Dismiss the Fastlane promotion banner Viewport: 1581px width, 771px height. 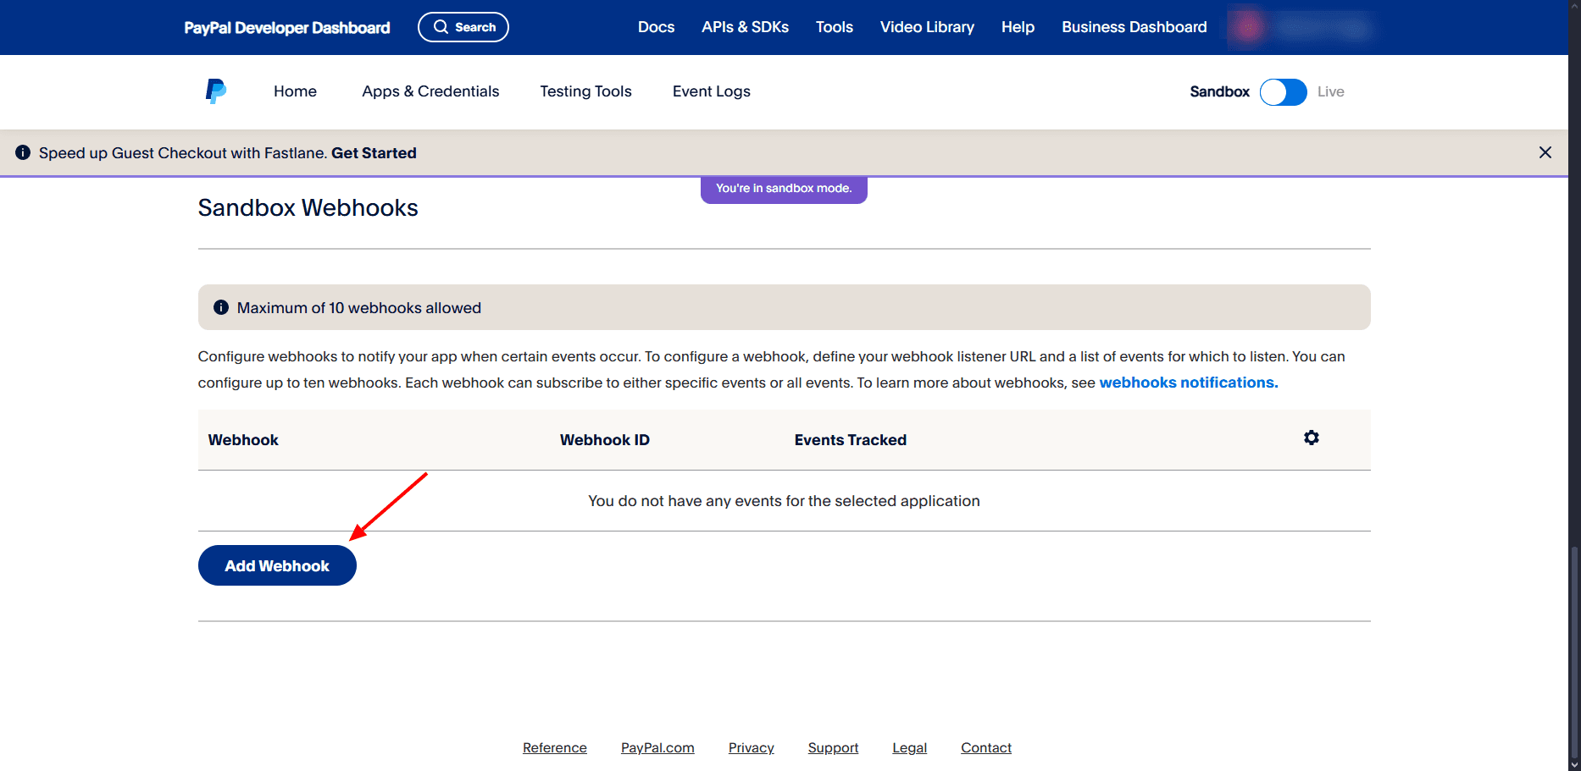coord(1545,152)
